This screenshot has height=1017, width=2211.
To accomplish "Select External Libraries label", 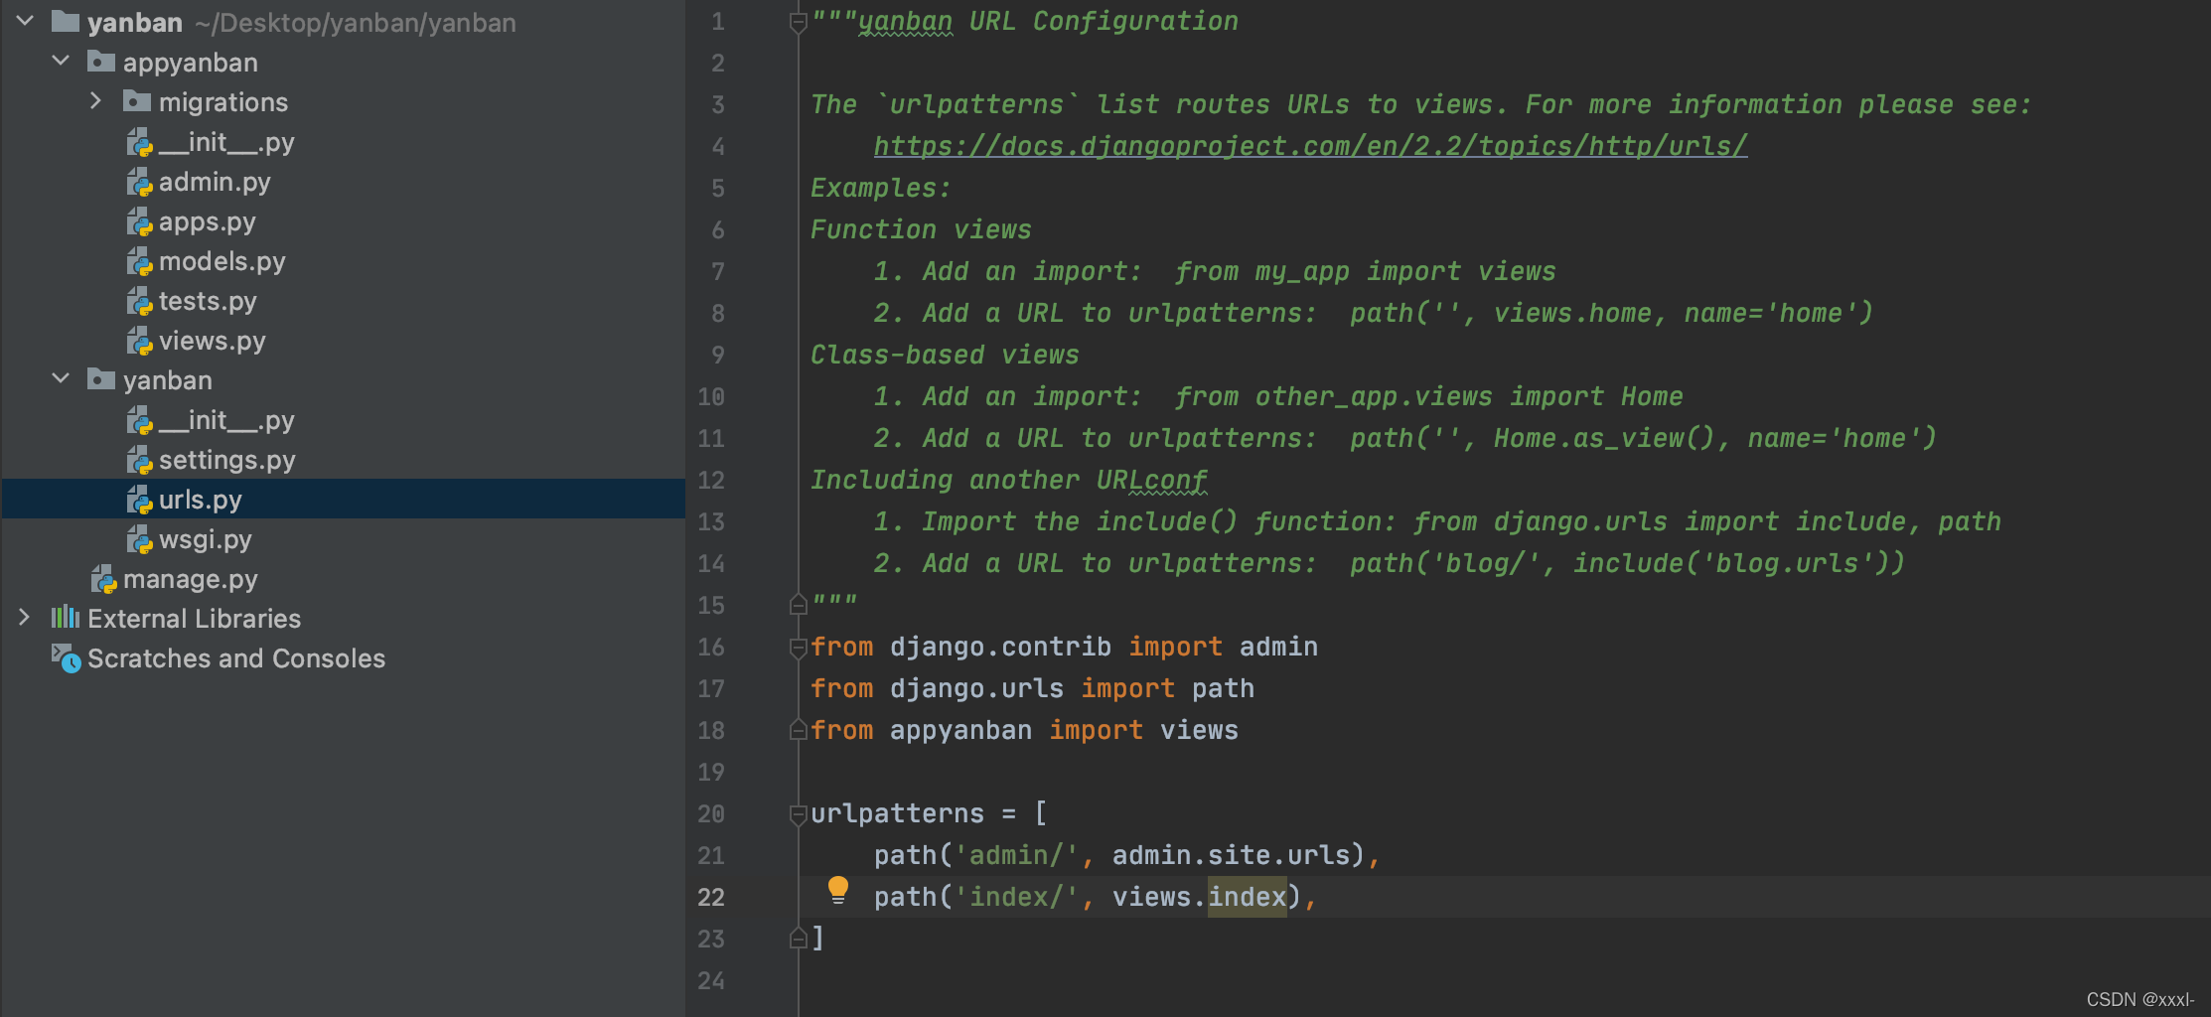I will 195,619.
